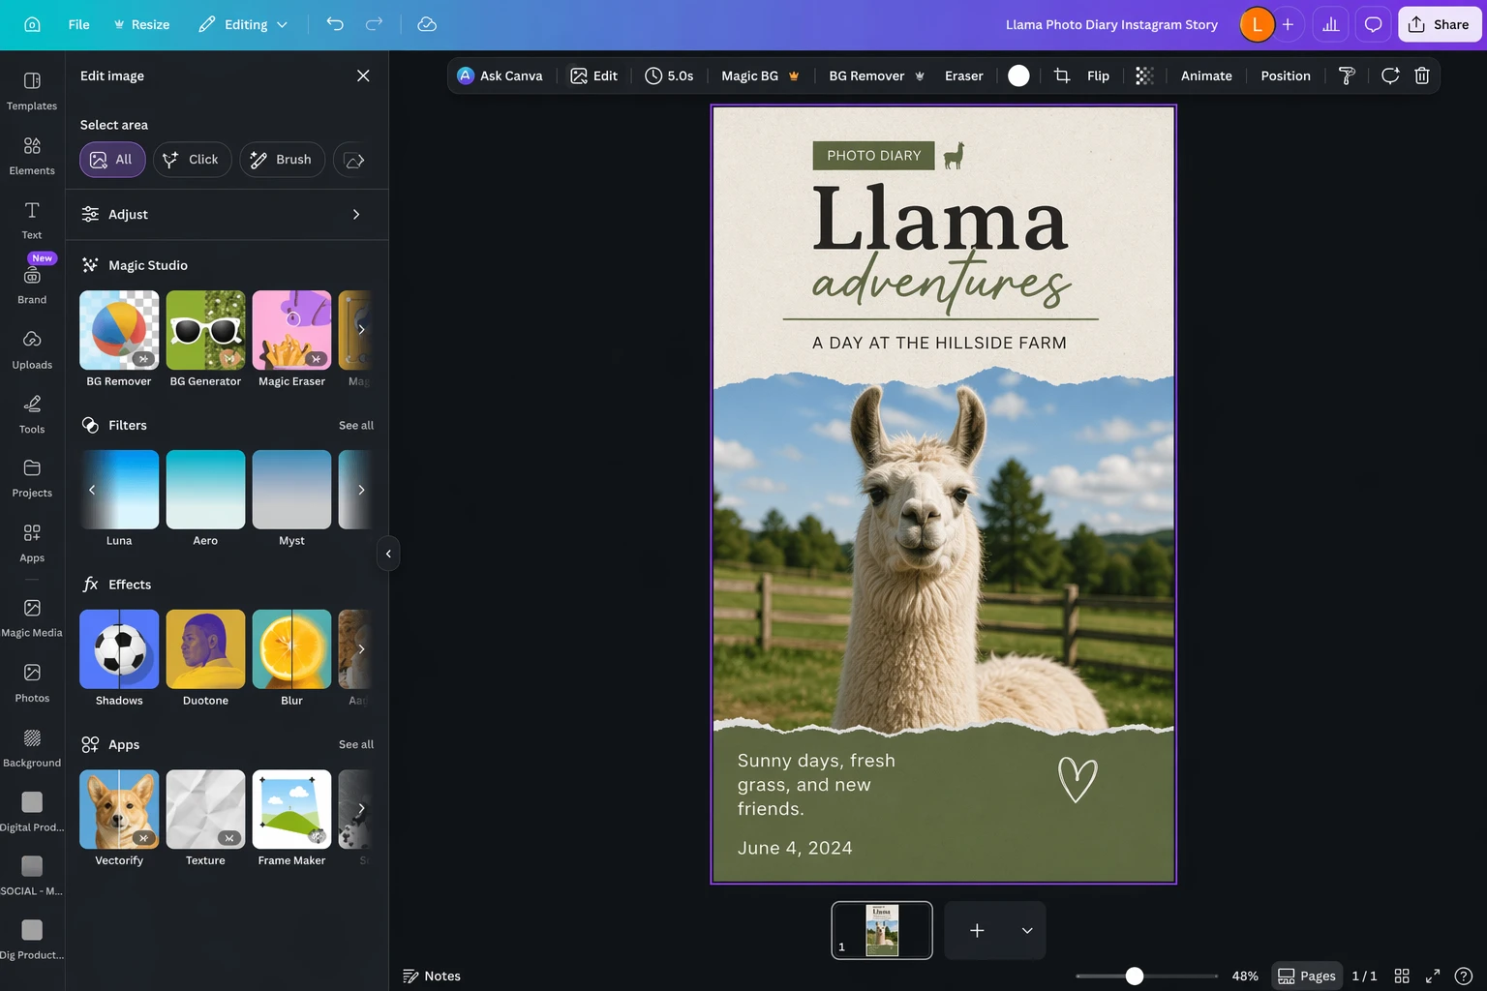The width and height of the screenshot is (1487, 991).
Task: Select the page 1 thumbnail
Action: click(881, 930)
